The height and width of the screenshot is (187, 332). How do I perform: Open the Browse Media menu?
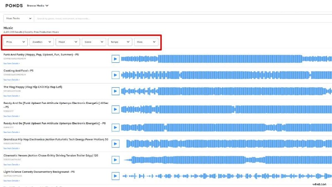38,6
